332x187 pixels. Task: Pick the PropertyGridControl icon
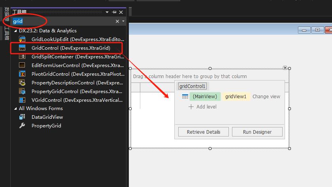pos(22,92)
